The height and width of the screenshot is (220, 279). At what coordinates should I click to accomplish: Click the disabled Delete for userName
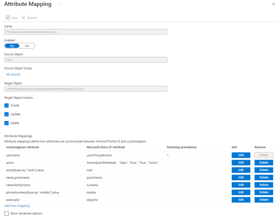click(264, 155)
